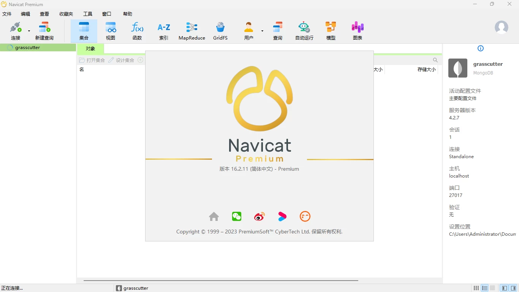Screen dimensions: 519x292
Task: Click the Index (索引) toolbar icon
Action: pyautogui.click(x=164, y=31)
